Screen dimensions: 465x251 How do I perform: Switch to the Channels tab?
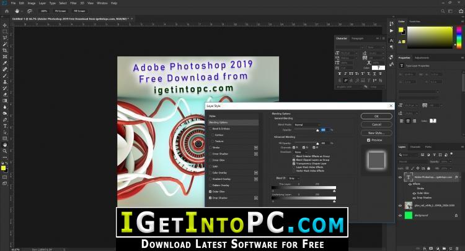[x=415, y=147]
